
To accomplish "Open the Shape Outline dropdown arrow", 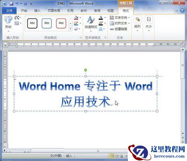I will (x=80, y=23).
